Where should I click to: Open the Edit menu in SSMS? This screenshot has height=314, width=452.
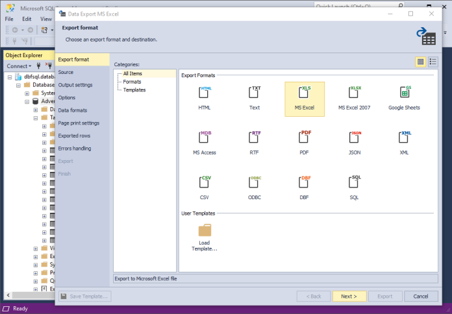tap(27, 19)
